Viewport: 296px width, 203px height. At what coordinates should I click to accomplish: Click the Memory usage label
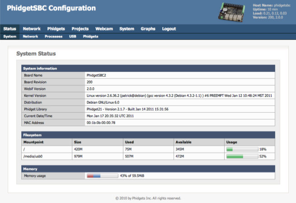coord(35,176)
